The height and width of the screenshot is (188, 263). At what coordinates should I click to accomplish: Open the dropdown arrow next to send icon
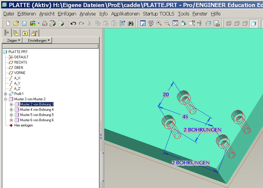click(39, 23)
